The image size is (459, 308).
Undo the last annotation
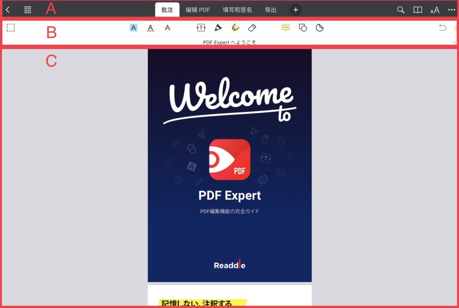pyautogui.click(x=442, y=28)
